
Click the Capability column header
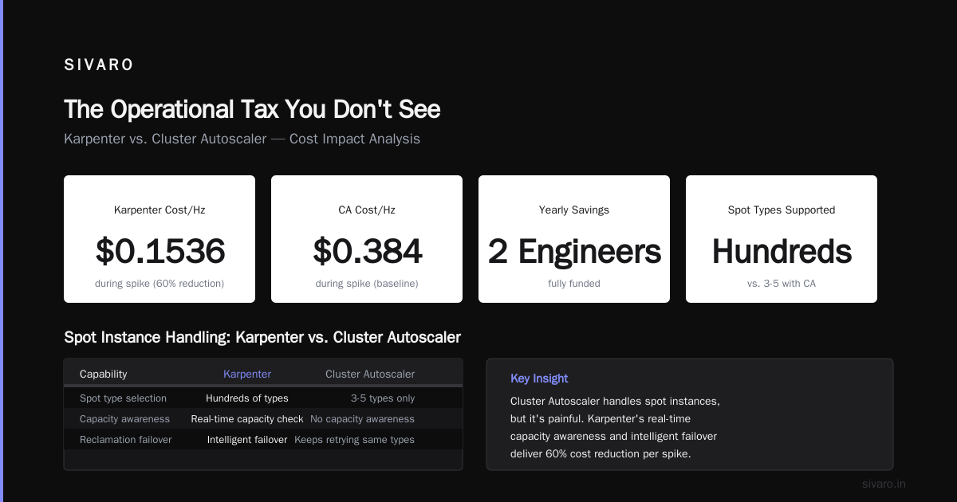coord(104,374)
